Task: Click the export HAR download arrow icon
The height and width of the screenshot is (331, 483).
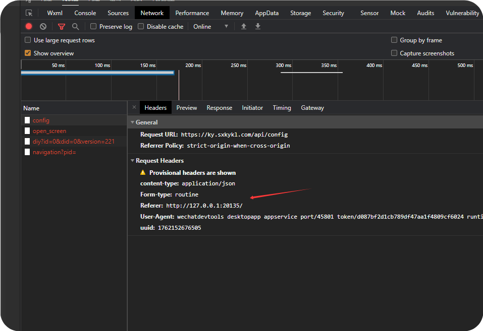Action: 258,26
